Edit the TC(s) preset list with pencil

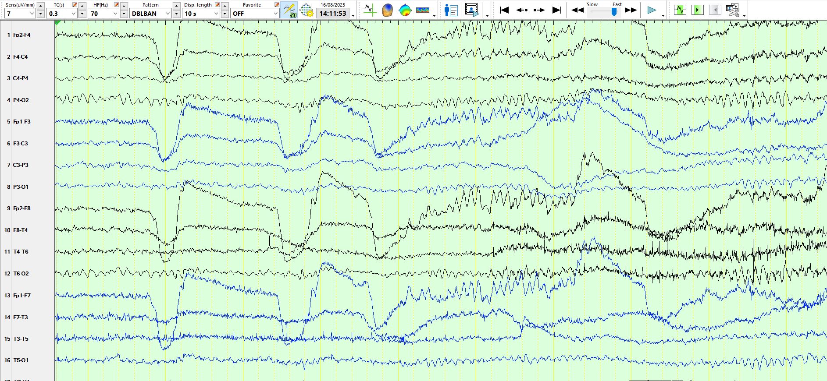(x=75, y=5)
